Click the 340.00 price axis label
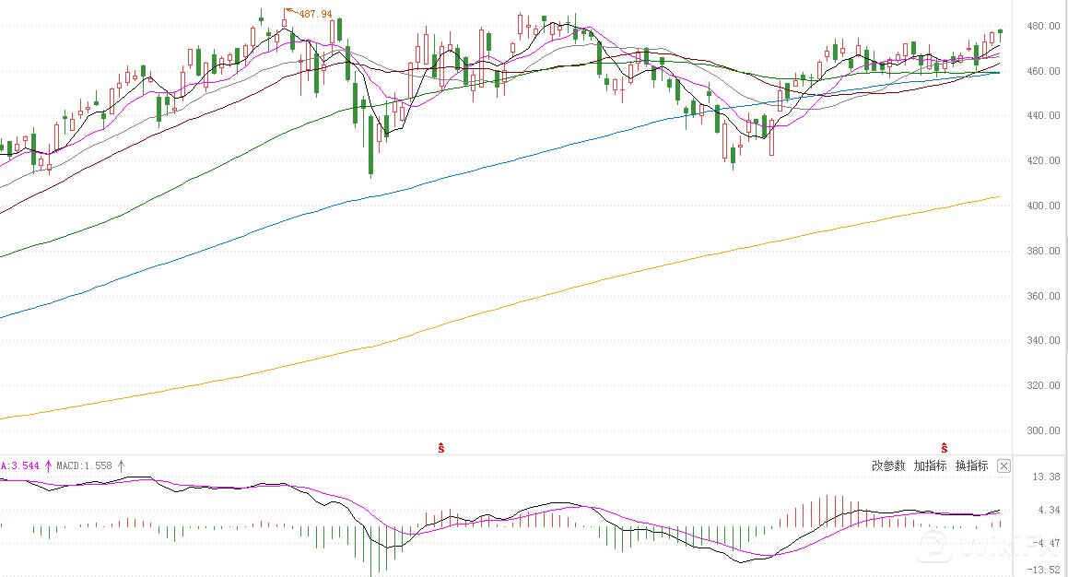 click(x=1040, y=341)
